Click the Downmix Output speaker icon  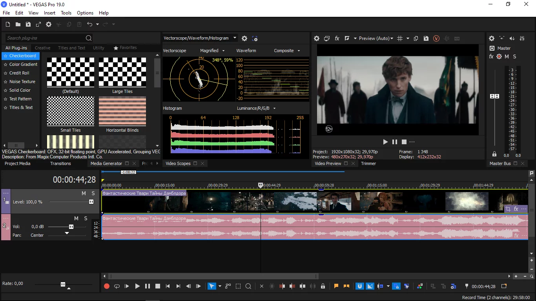coord(512,38)
